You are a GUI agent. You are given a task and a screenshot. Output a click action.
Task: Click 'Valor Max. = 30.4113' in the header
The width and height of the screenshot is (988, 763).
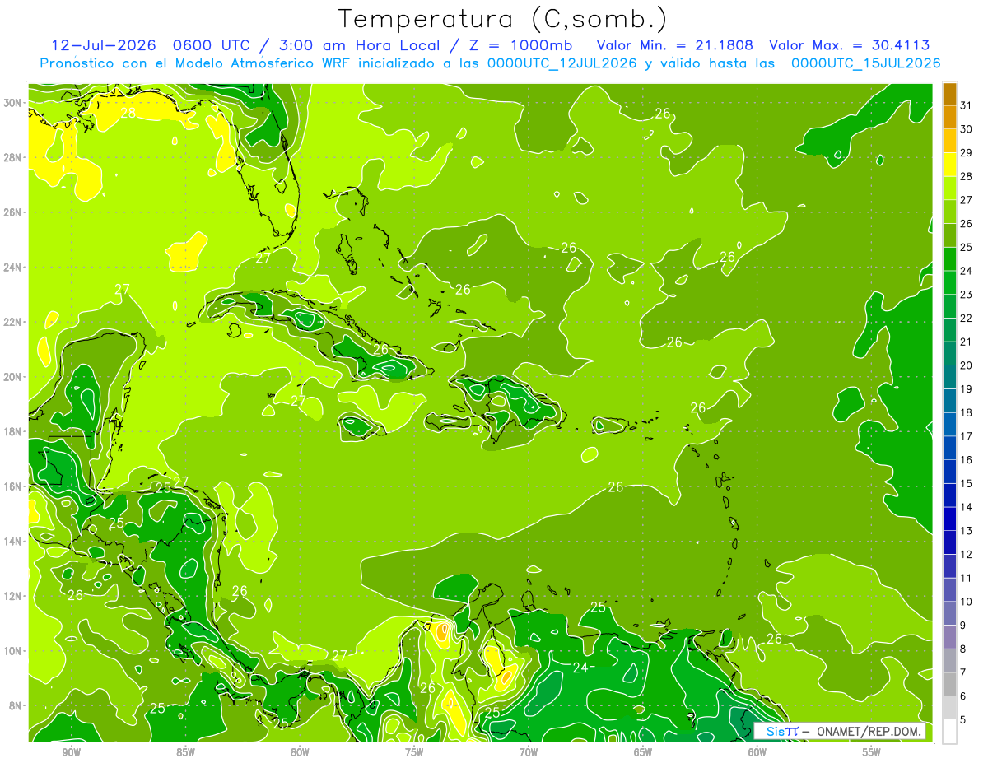pyautogui.click(x=850, y=45)
